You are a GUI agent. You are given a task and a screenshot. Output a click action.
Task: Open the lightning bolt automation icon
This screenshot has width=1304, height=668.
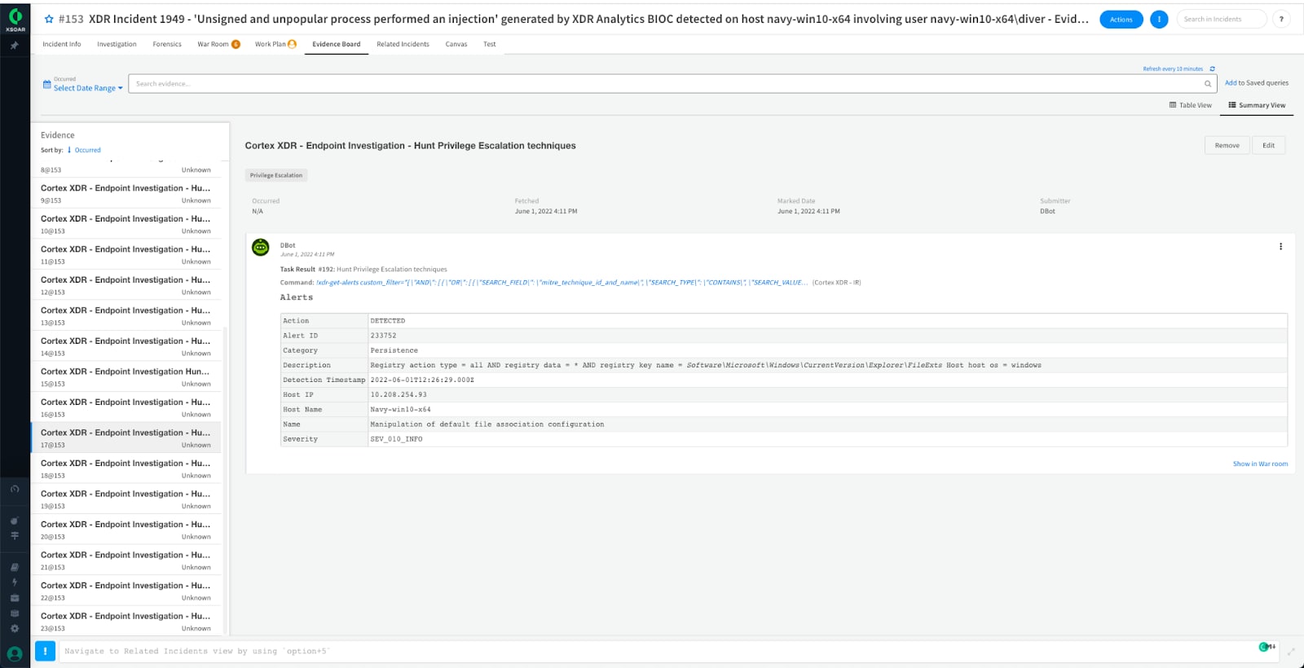(15, 582)
